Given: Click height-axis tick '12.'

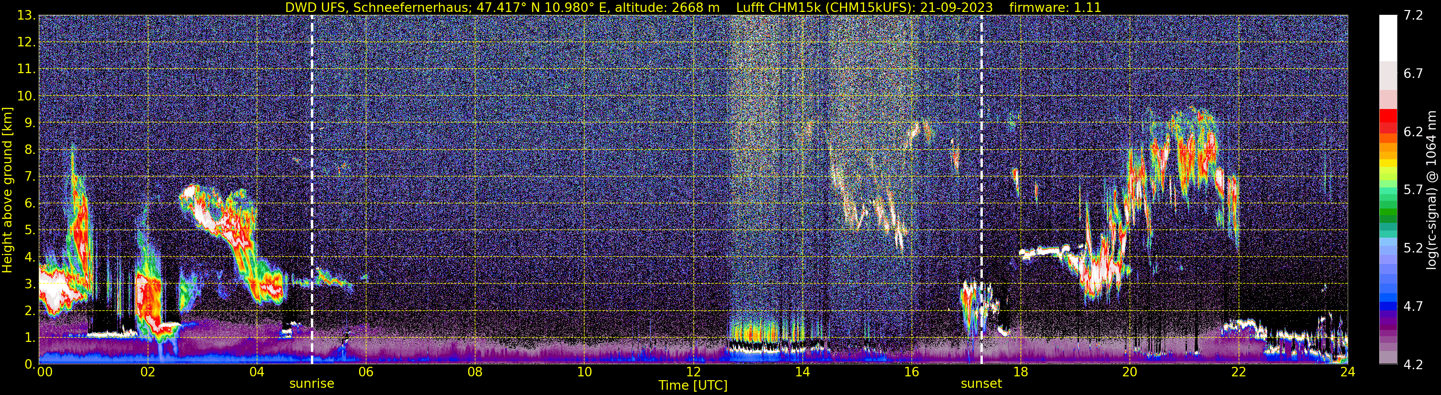Looking at the screenshot, I should 26,42.
